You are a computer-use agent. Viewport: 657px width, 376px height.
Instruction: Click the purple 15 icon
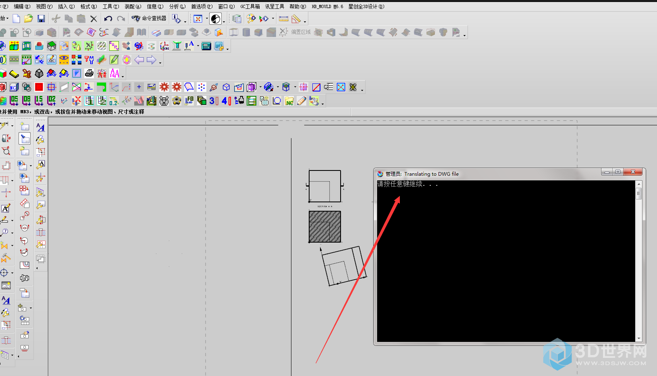39,101
